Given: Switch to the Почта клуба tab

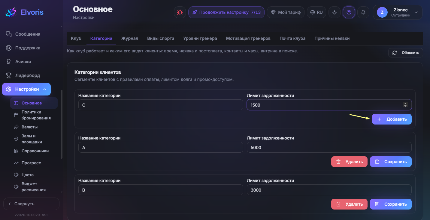Looking at the screenshot, I should pyautogui.click(x=292, y=38).
